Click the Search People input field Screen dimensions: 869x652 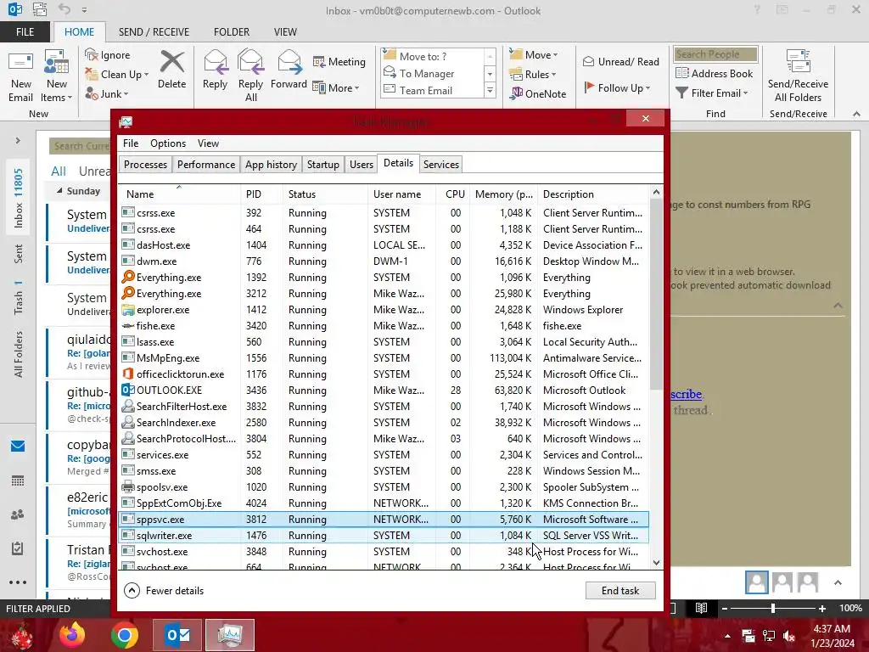pyautogui.click(x=715, y=54)
